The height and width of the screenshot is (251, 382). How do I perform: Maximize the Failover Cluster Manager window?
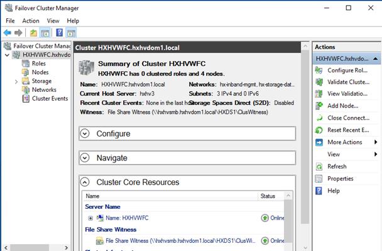pos(349,8)
